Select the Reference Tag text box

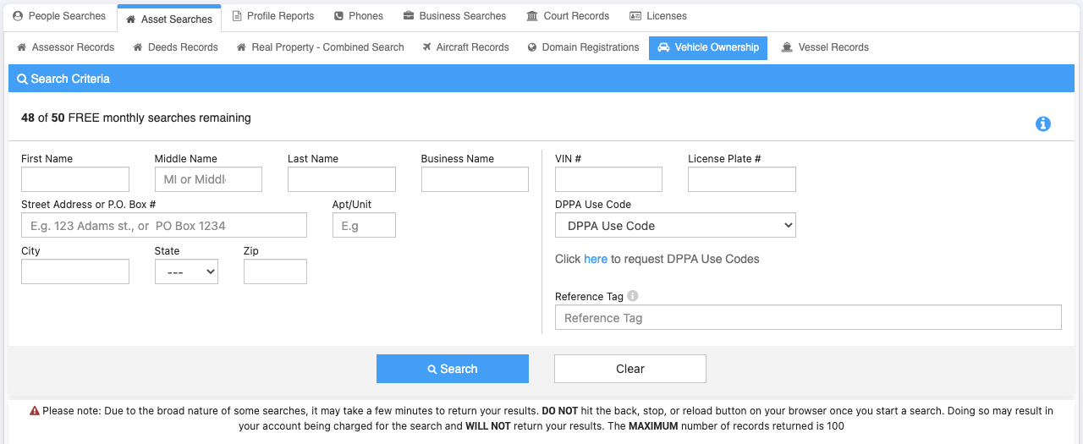click(x=808, y=318)
